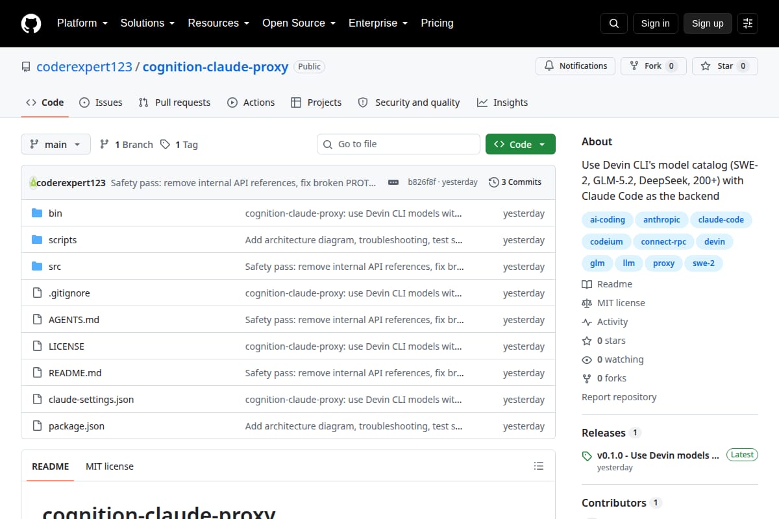Fork the repository
Screen dimensions: 779x519
pyautogui.click(x=654, y=66)
